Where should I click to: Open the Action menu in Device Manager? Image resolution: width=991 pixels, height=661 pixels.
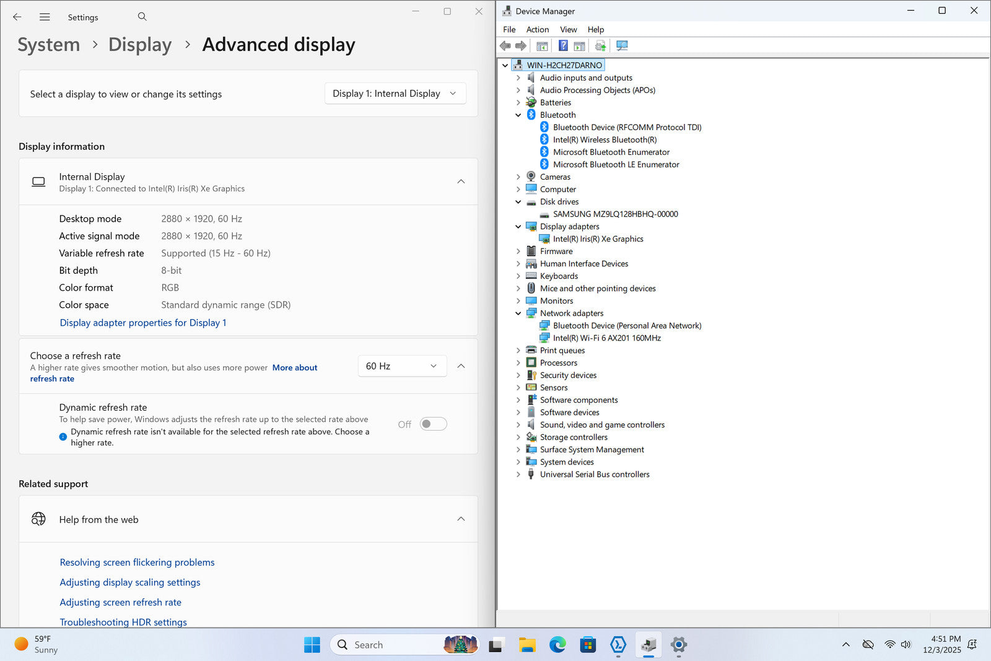537,30
